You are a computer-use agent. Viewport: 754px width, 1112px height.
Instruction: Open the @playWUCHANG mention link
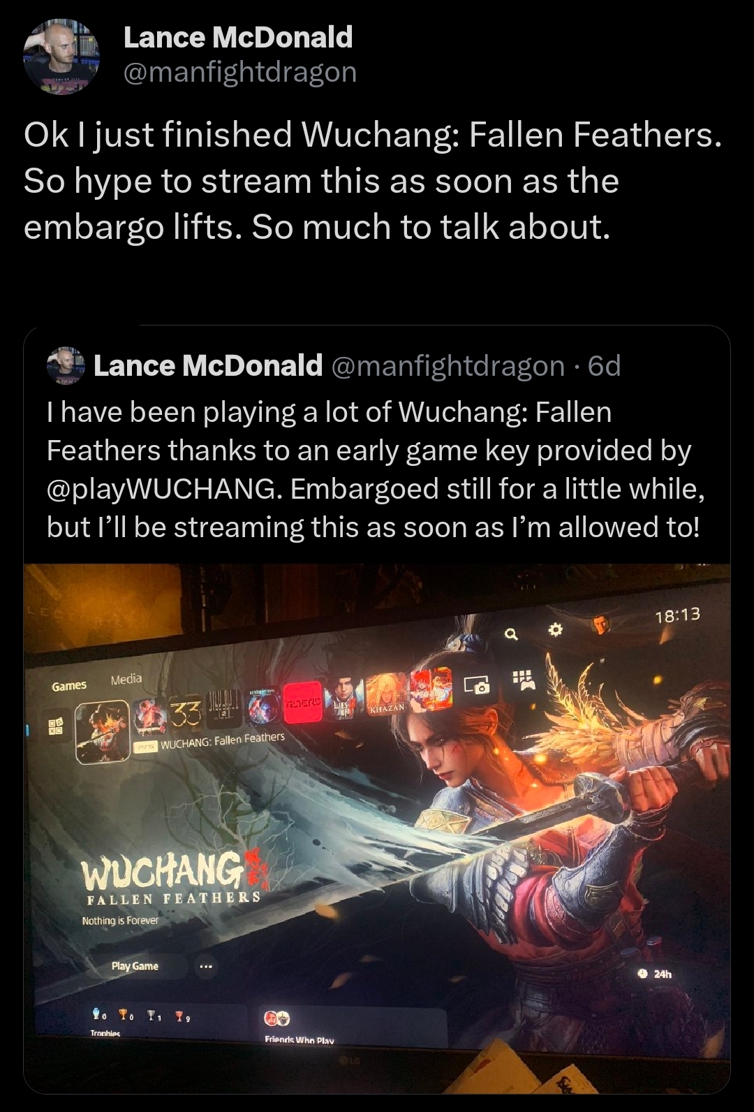pyautogui.click(x=165, y=488)
